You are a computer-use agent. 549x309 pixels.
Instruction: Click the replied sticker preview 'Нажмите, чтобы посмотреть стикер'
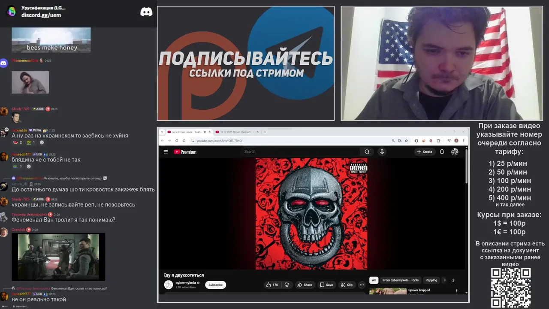[x=72, y=178]
